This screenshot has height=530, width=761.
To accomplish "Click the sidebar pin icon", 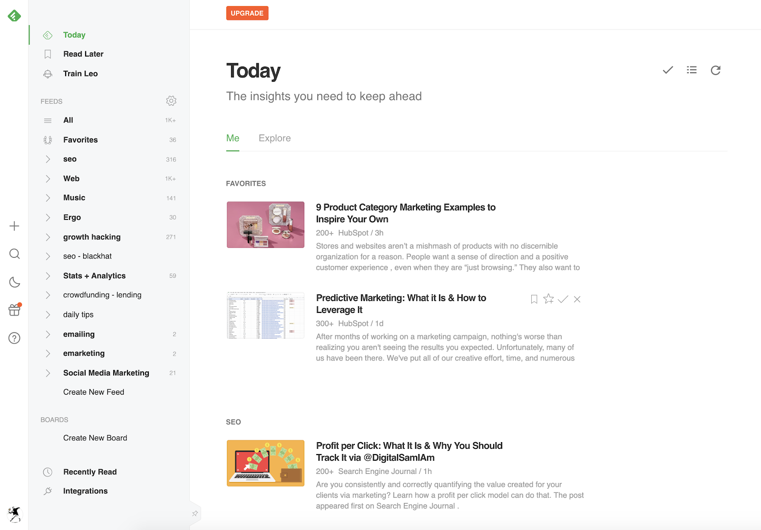I will tap(195, 513).
